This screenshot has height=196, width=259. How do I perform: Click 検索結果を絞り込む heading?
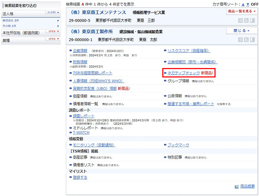pos(21,6)
